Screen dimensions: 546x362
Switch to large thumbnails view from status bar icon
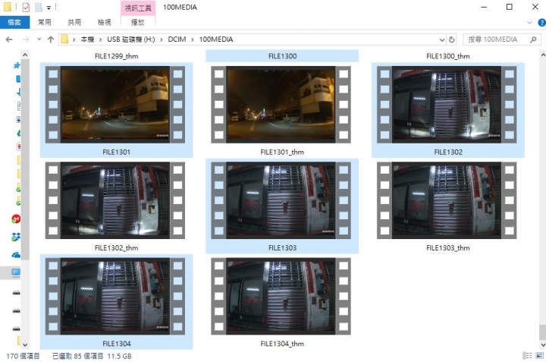coord(539,356)
